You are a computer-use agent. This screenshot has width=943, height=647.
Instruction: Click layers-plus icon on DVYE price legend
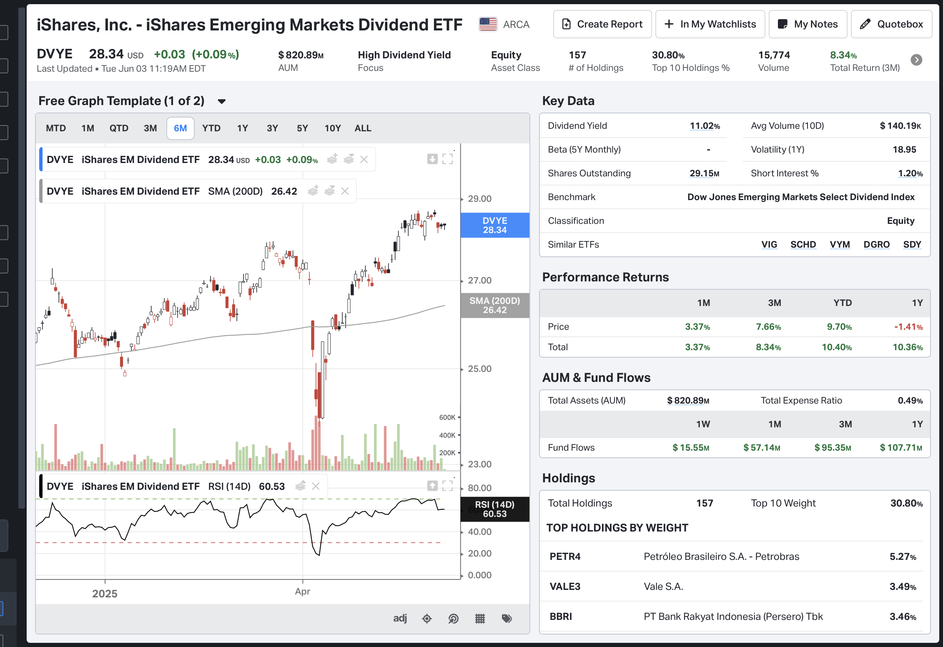332,159
